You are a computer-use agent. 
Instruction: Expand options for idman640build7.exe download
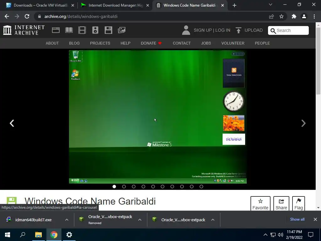point(67,220)
